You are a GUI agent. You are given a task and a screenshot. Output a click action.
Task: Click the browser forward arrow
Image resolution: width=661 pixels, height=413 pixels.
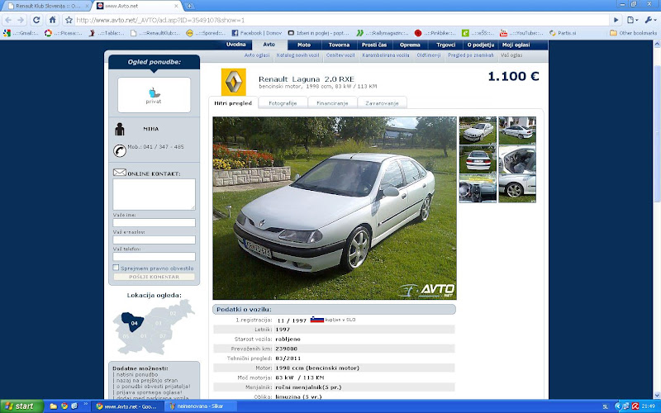[x=21, y=20]
